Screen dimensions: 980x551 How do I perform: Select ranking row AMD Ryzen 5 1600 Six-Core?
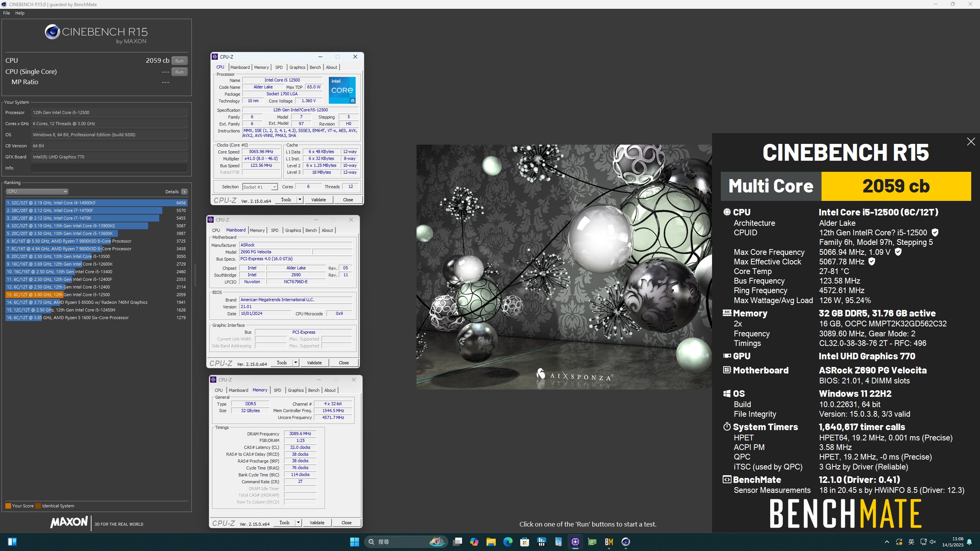pos(96,318)
